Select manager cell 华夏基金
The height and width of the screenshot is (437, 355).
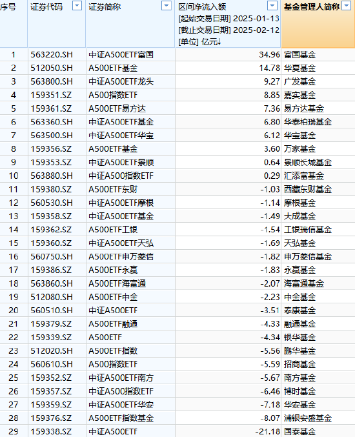pos(318,68)
